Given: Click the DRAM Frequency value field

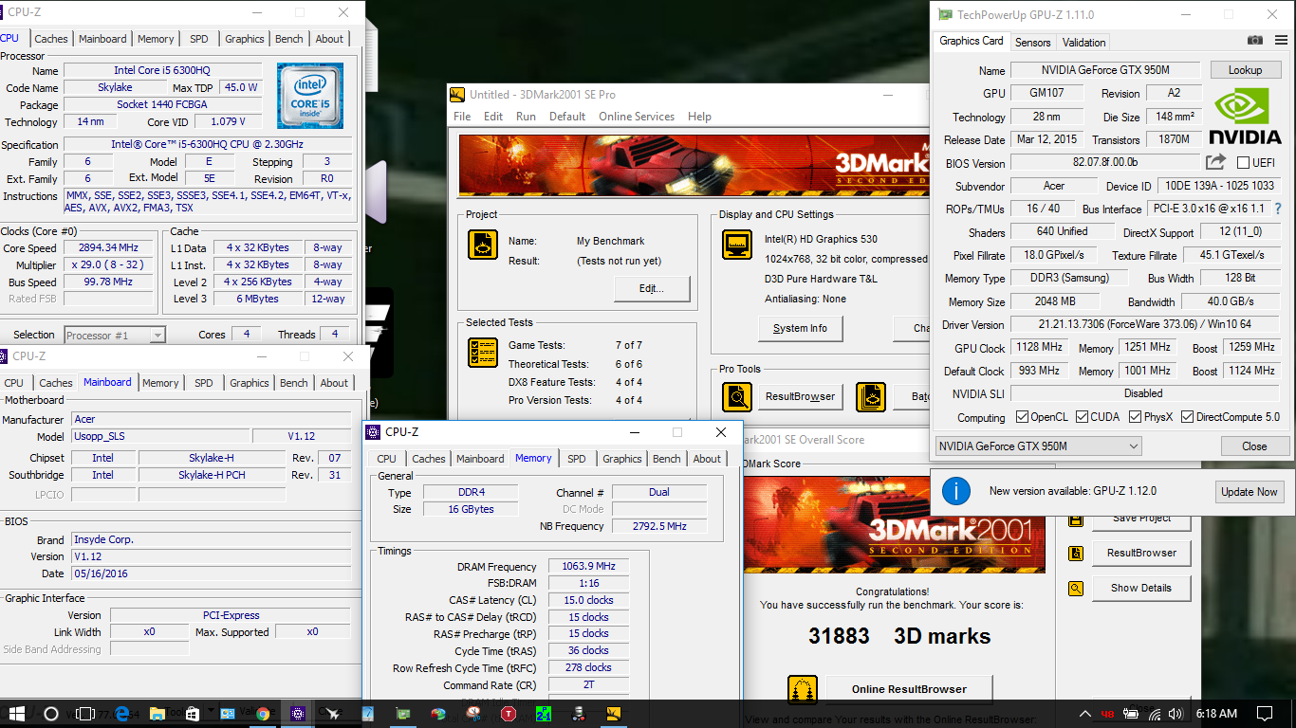Looking at the screenshot, I should click(x=588, y=567).
